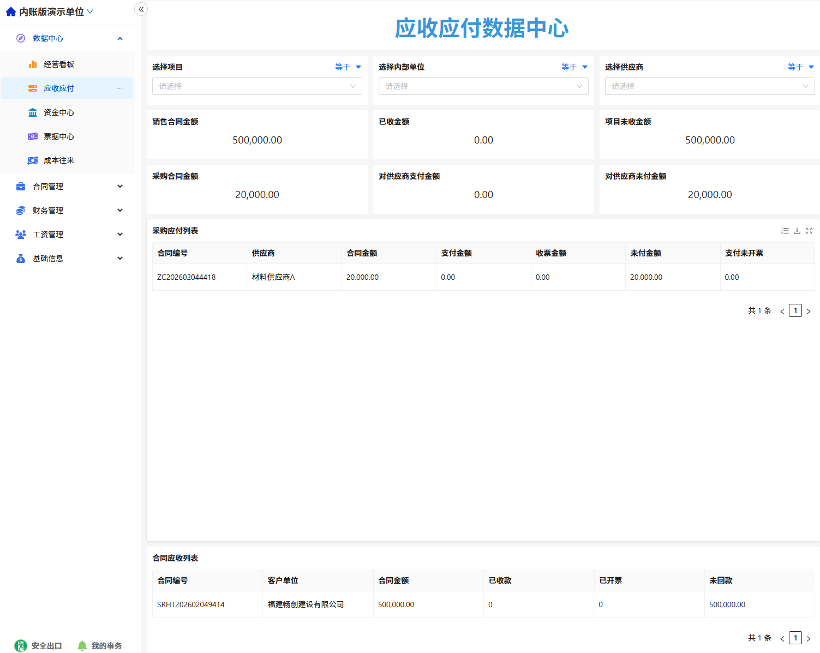Click the briefcase icon for 合同管理
The height and width of the screenshot is (653, 820).
(x=21, y=187)
